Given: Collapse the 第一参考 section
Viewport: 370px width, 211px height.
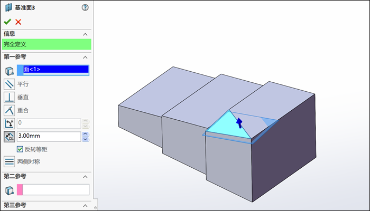Looking at the screenshot, I should tap(85, 57).
